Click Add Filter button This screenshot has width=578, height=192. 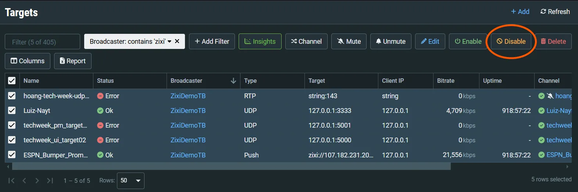pyautogui.click(x=212, y=42)
